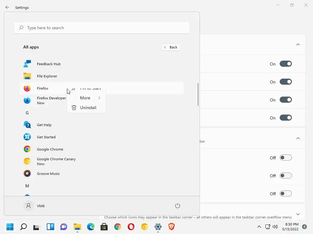Expand the More submenu arrow
The height and width of the screenshot is (234, 313).
99,98
